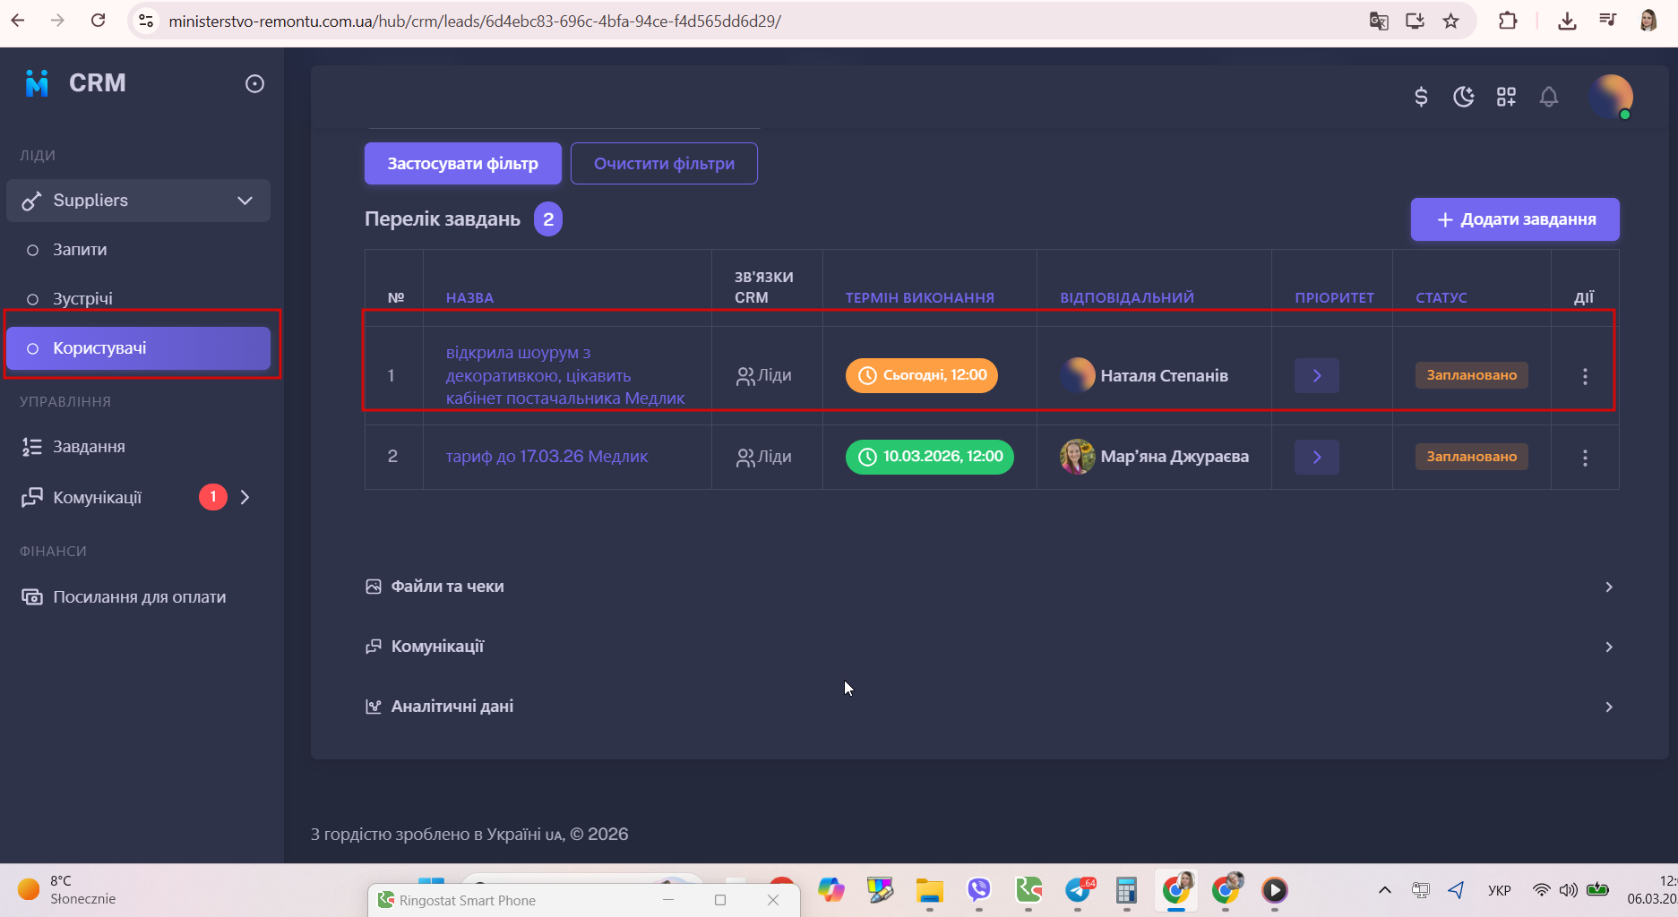Open the apps grid shortcut icon

[1506, 97]
